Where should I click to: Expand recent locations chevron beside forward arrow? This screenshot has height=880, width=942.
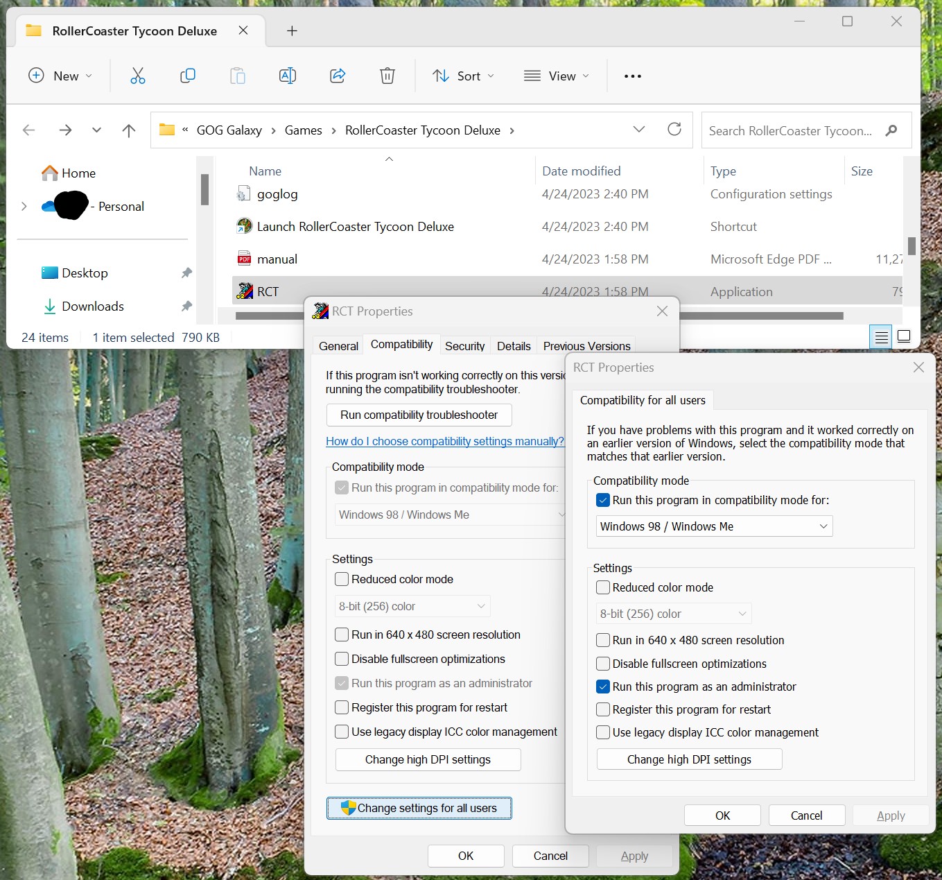[x=96, y=130]
